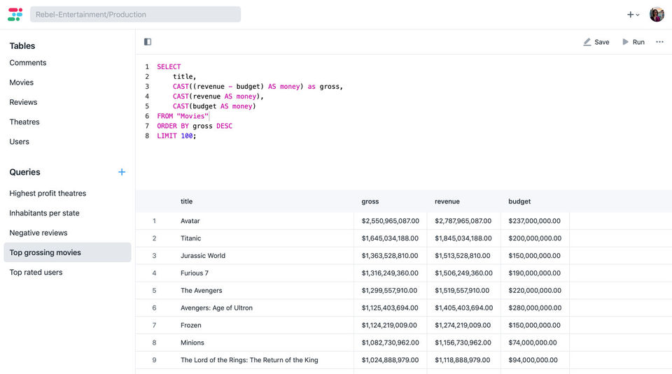Viewport: 672px width, 374px height.
Task: Click the Rebel-Entertainment/Production path field
Action: pos(135,14)
